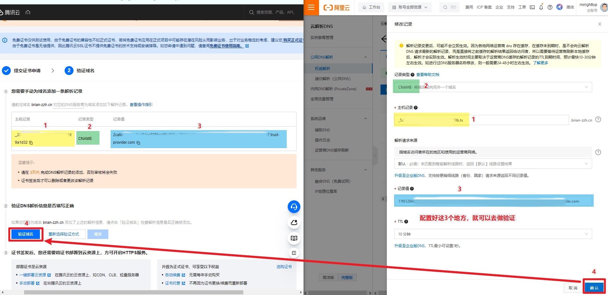Click help icon beside TTL label

coord(406,222)
